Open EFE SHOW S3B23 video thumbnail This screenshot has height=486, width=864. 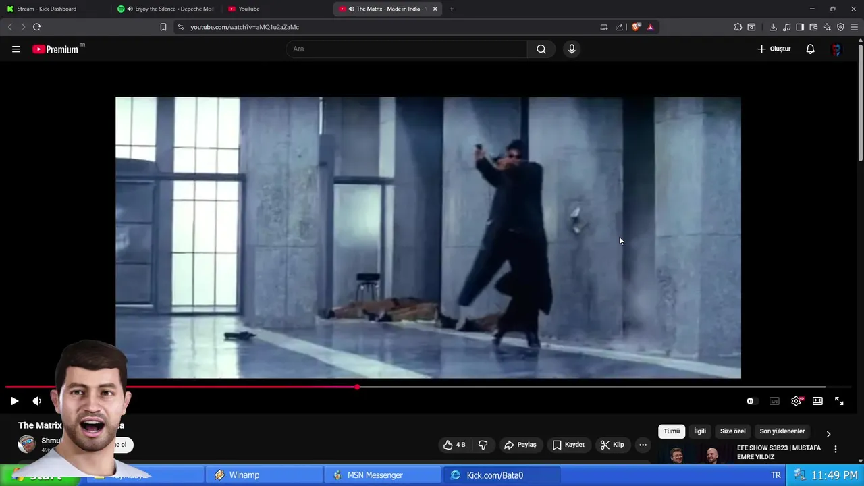point(695,454)
